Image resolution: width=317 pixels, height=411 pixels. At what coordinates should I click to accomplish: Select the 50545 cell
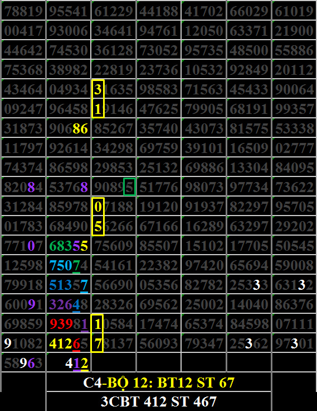point(294,246)
